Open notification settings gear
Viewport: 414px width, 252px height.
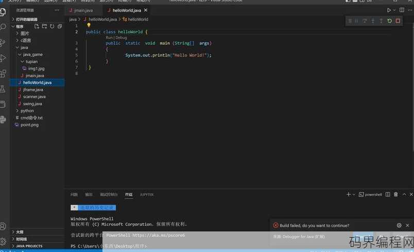tap(399, 225)
